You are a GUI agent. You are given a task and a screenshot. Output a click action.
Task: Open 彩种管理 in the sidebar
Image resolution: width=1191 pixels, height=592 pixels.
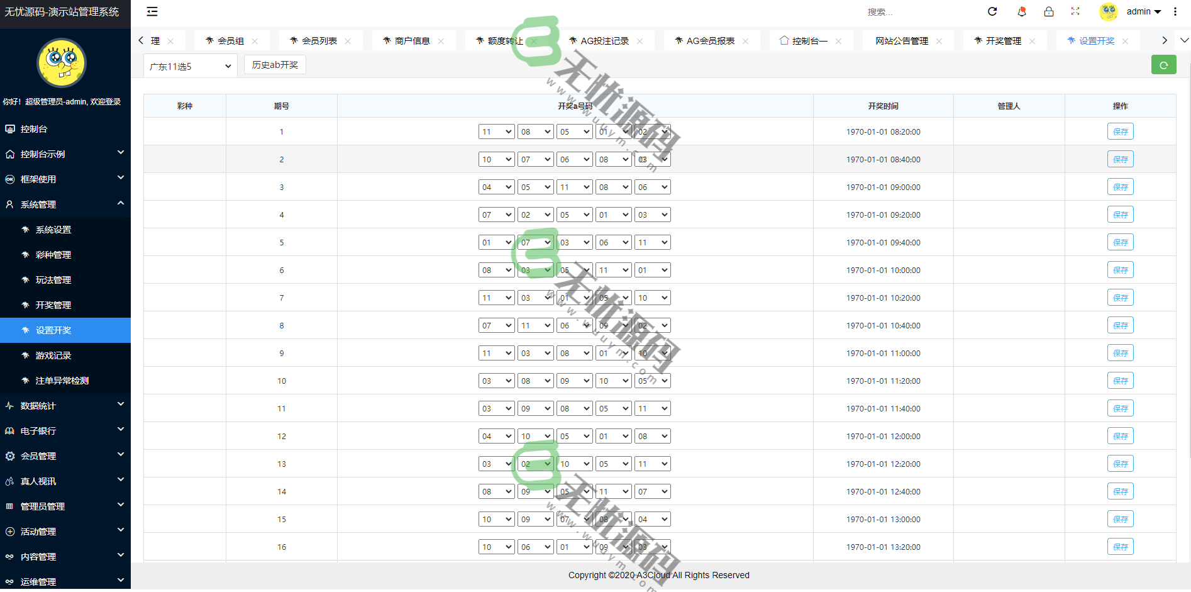pyautogui.click(x=53, y=255)
